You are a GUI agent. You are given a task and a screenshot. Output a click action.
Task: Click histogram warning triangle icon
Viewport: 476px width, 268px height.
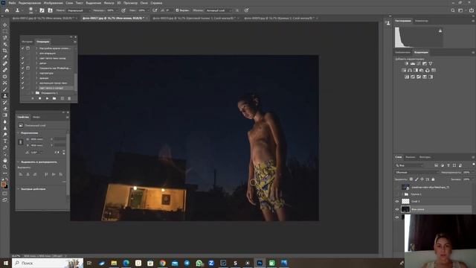click(x=440, y=31)
